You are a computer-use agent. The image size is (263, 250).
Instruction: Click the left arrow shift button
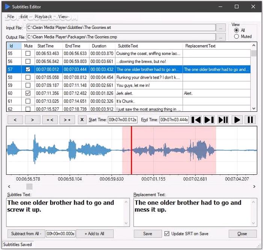[x=15, y=120]
